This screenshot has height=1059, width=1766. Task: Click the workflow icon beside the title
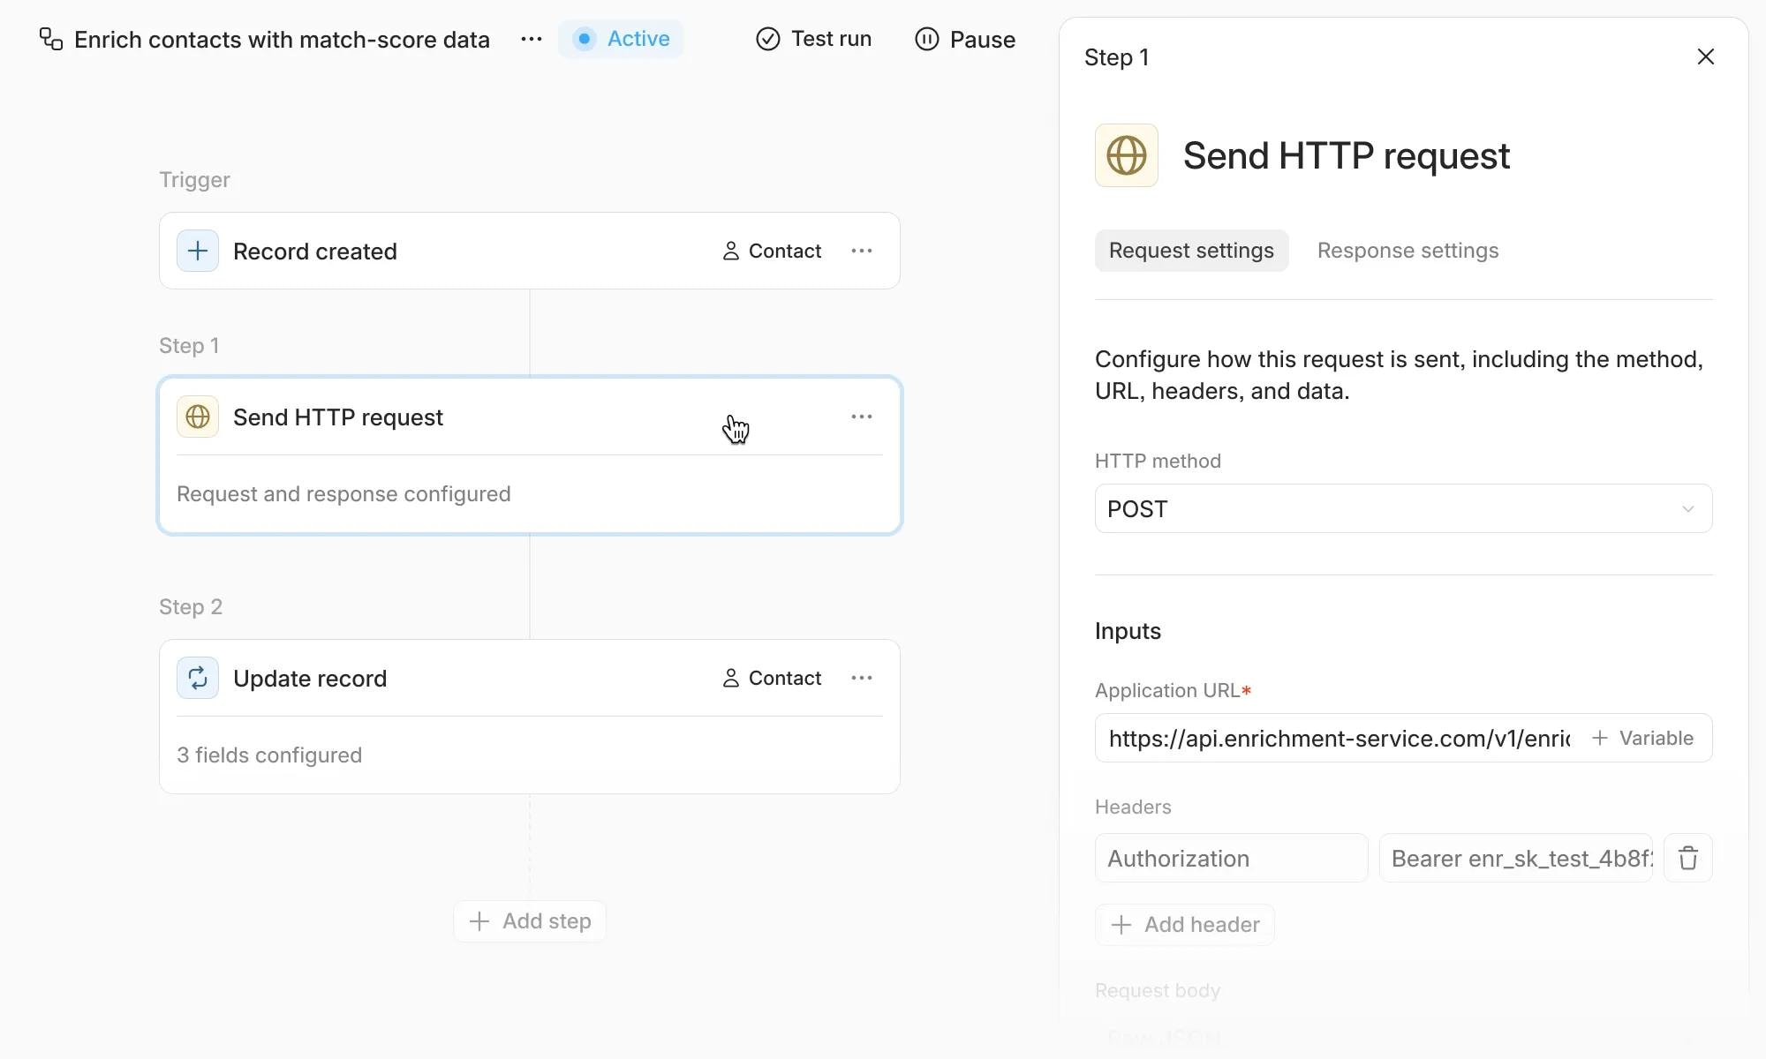click(51, 40)
